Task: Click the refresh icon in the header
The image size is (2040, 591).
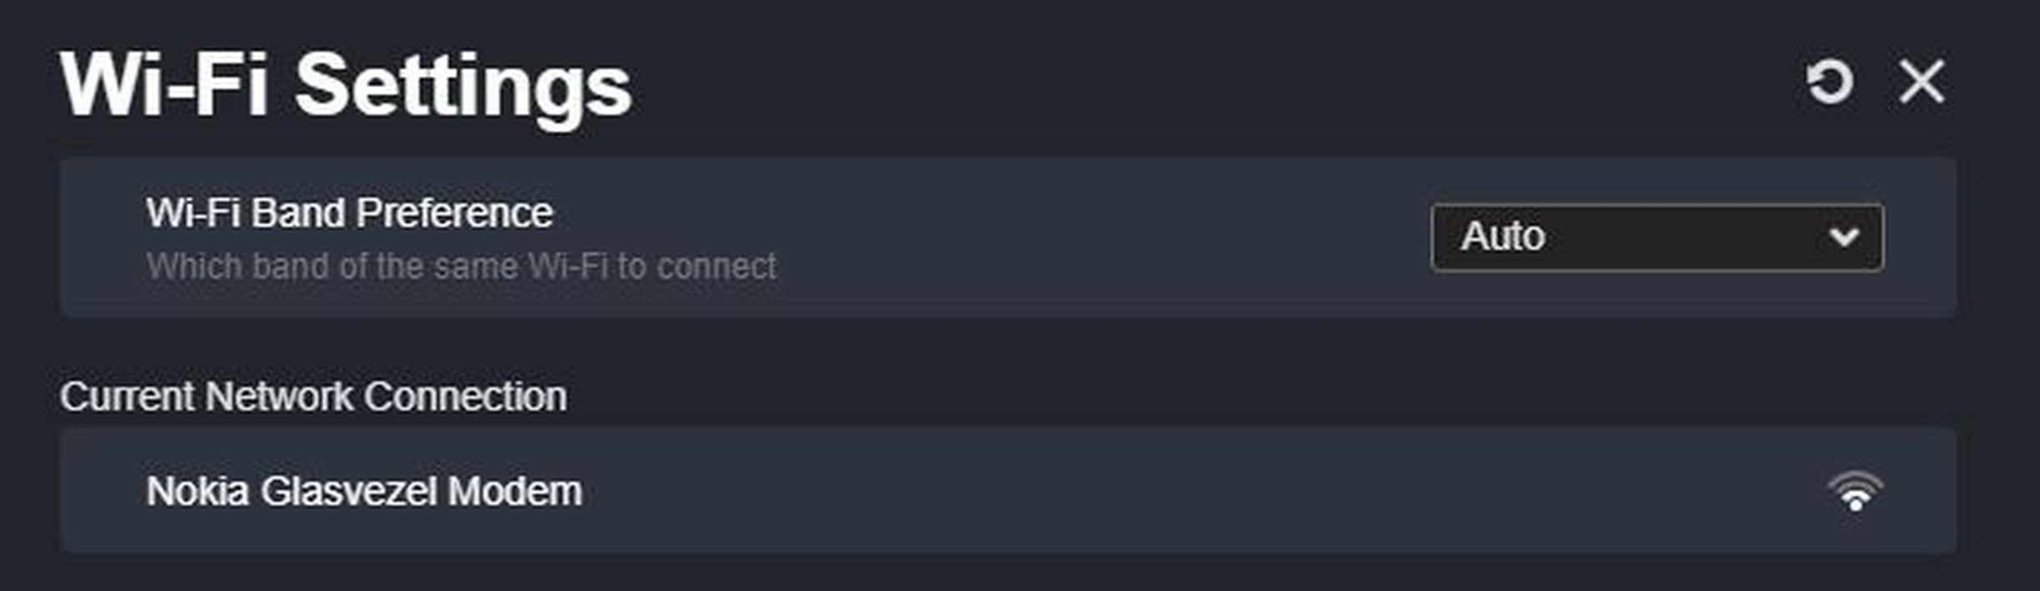Action: point(1829,82)
